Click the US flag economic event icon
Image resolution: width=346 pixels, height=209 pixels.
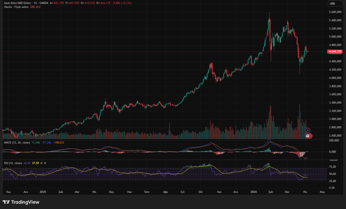307,136
